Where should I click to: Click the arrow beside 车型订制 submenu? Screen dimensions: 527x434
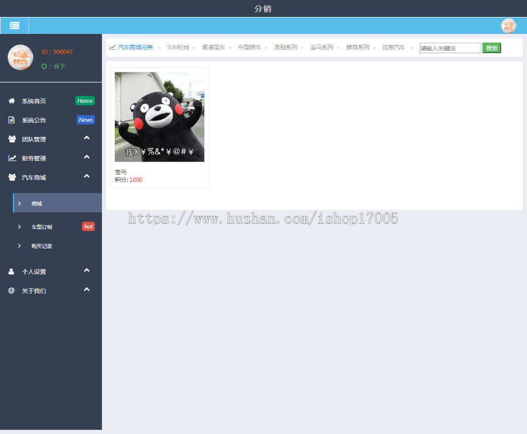pos(19,227)
